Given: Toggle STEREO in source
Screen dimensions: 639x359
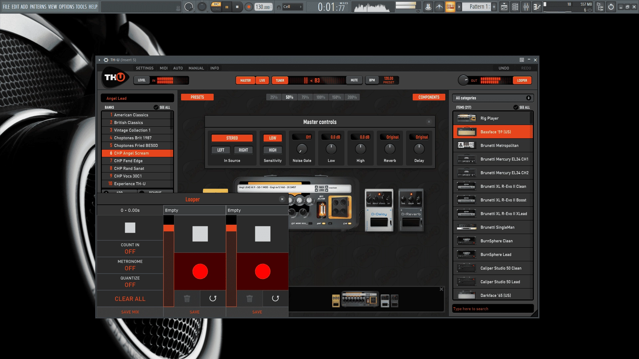Looking at the screenshot, I should tap(232, 138).
